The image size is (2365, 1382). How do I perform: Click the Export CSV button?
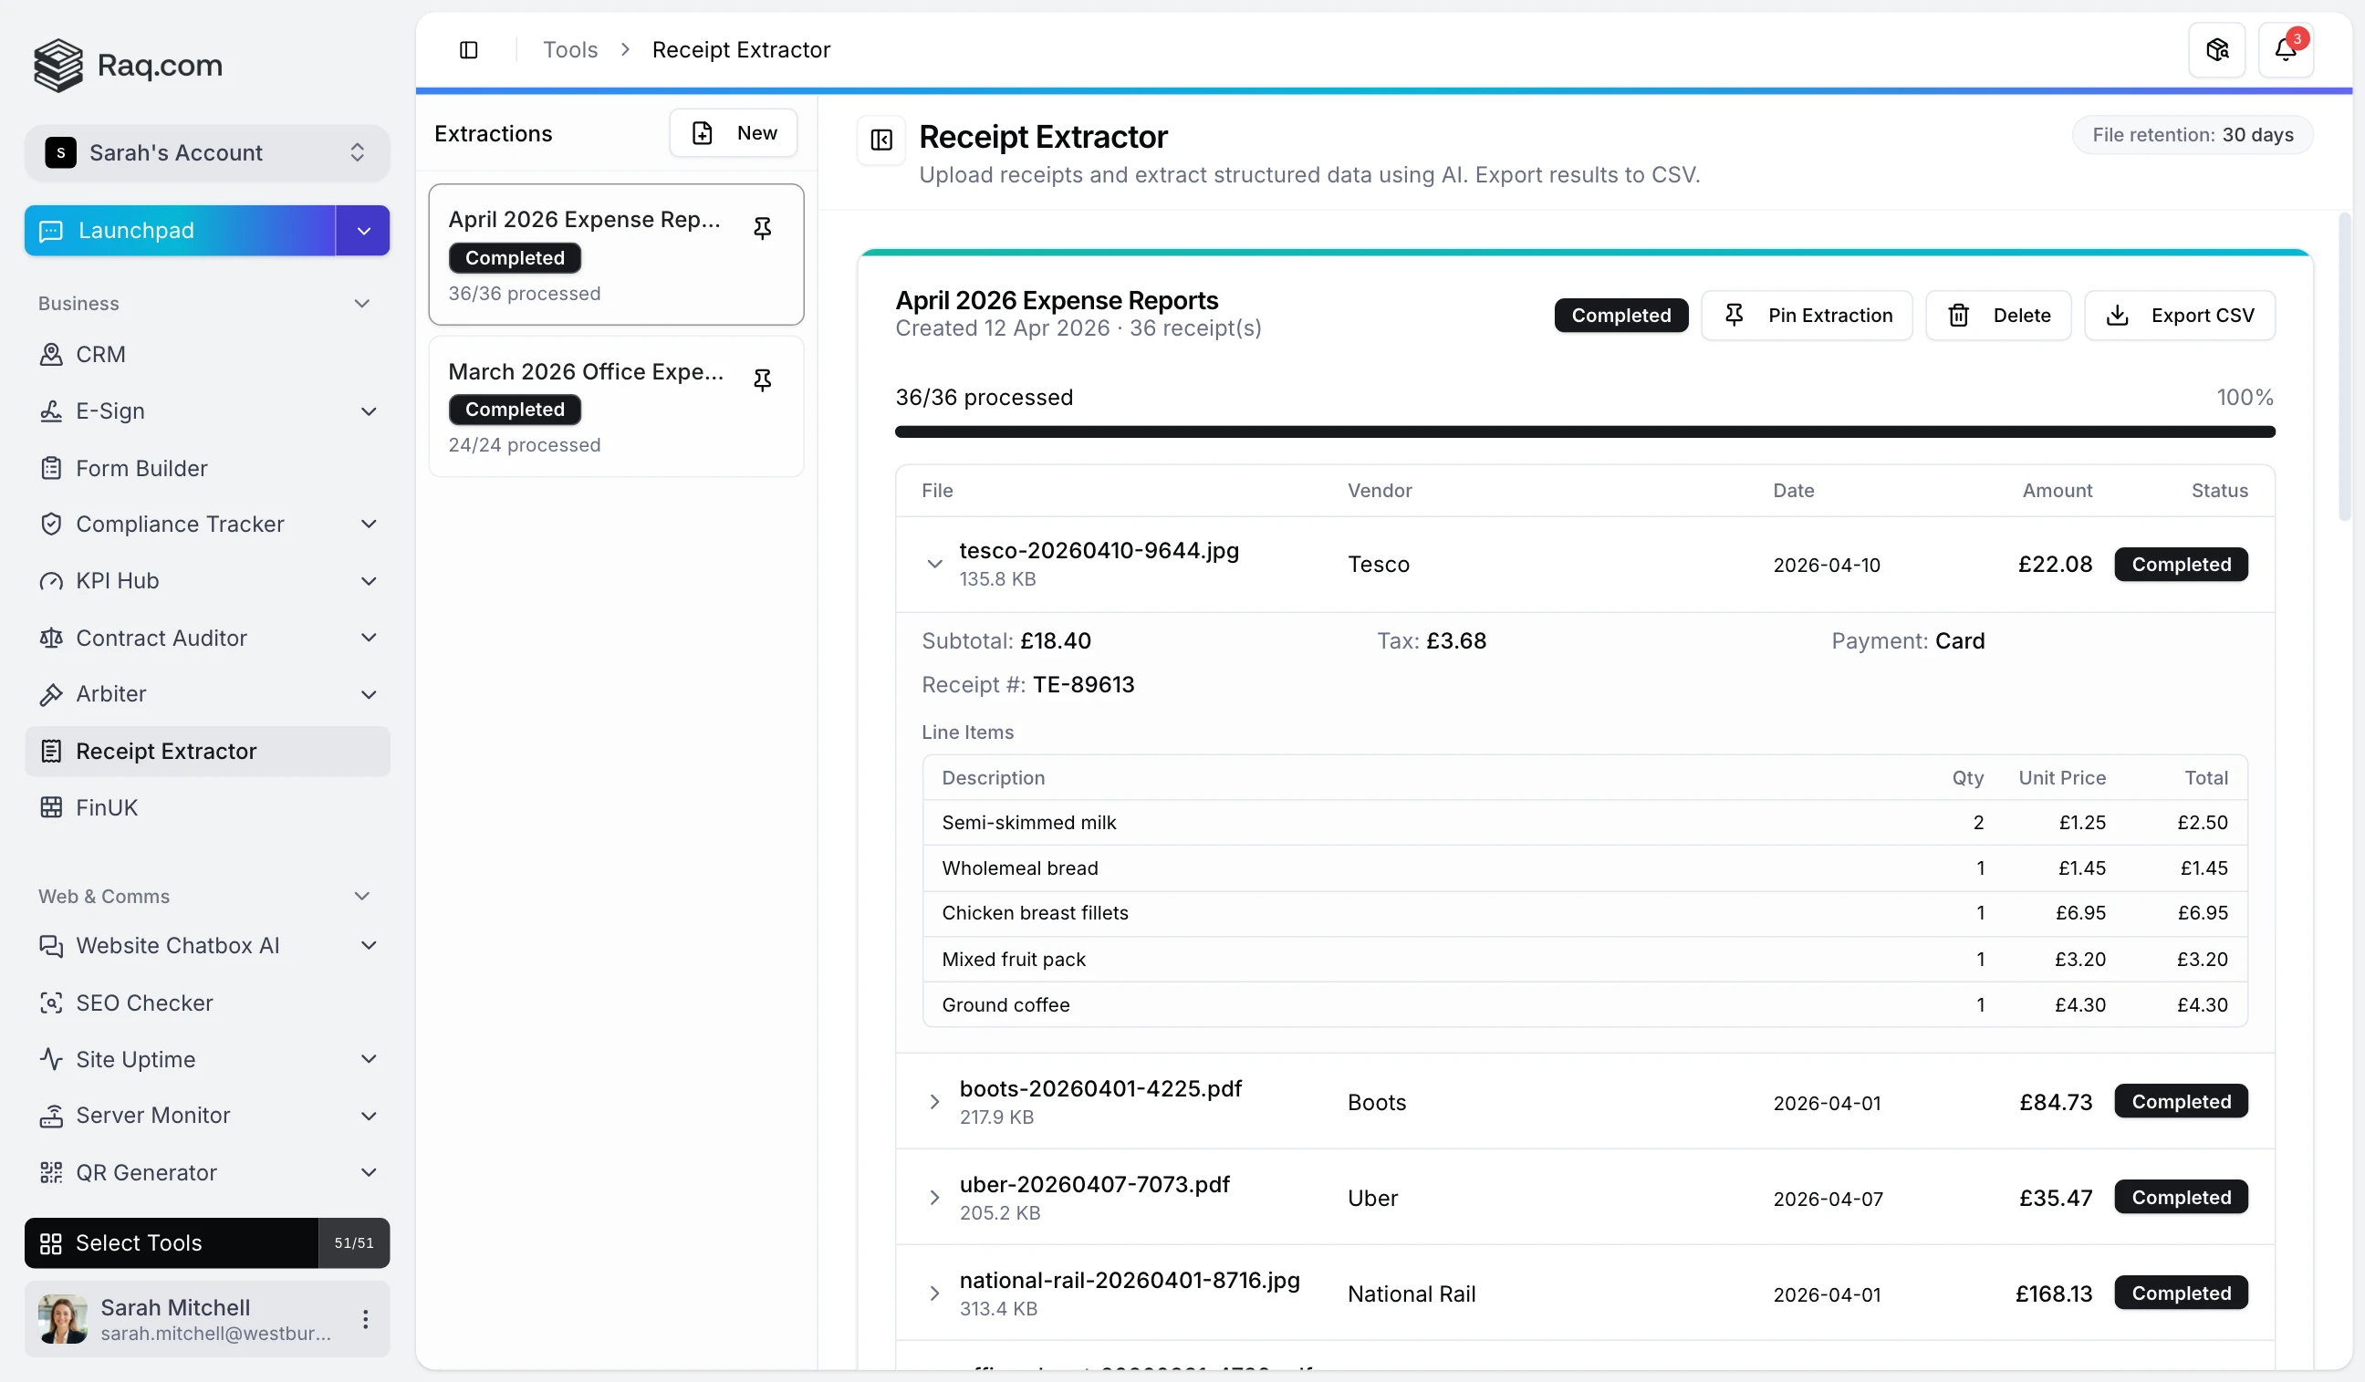[2179, 316]
